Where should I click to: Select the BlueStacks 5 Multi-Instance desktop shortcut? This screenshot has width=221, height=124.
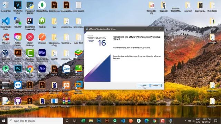point(78,72)
